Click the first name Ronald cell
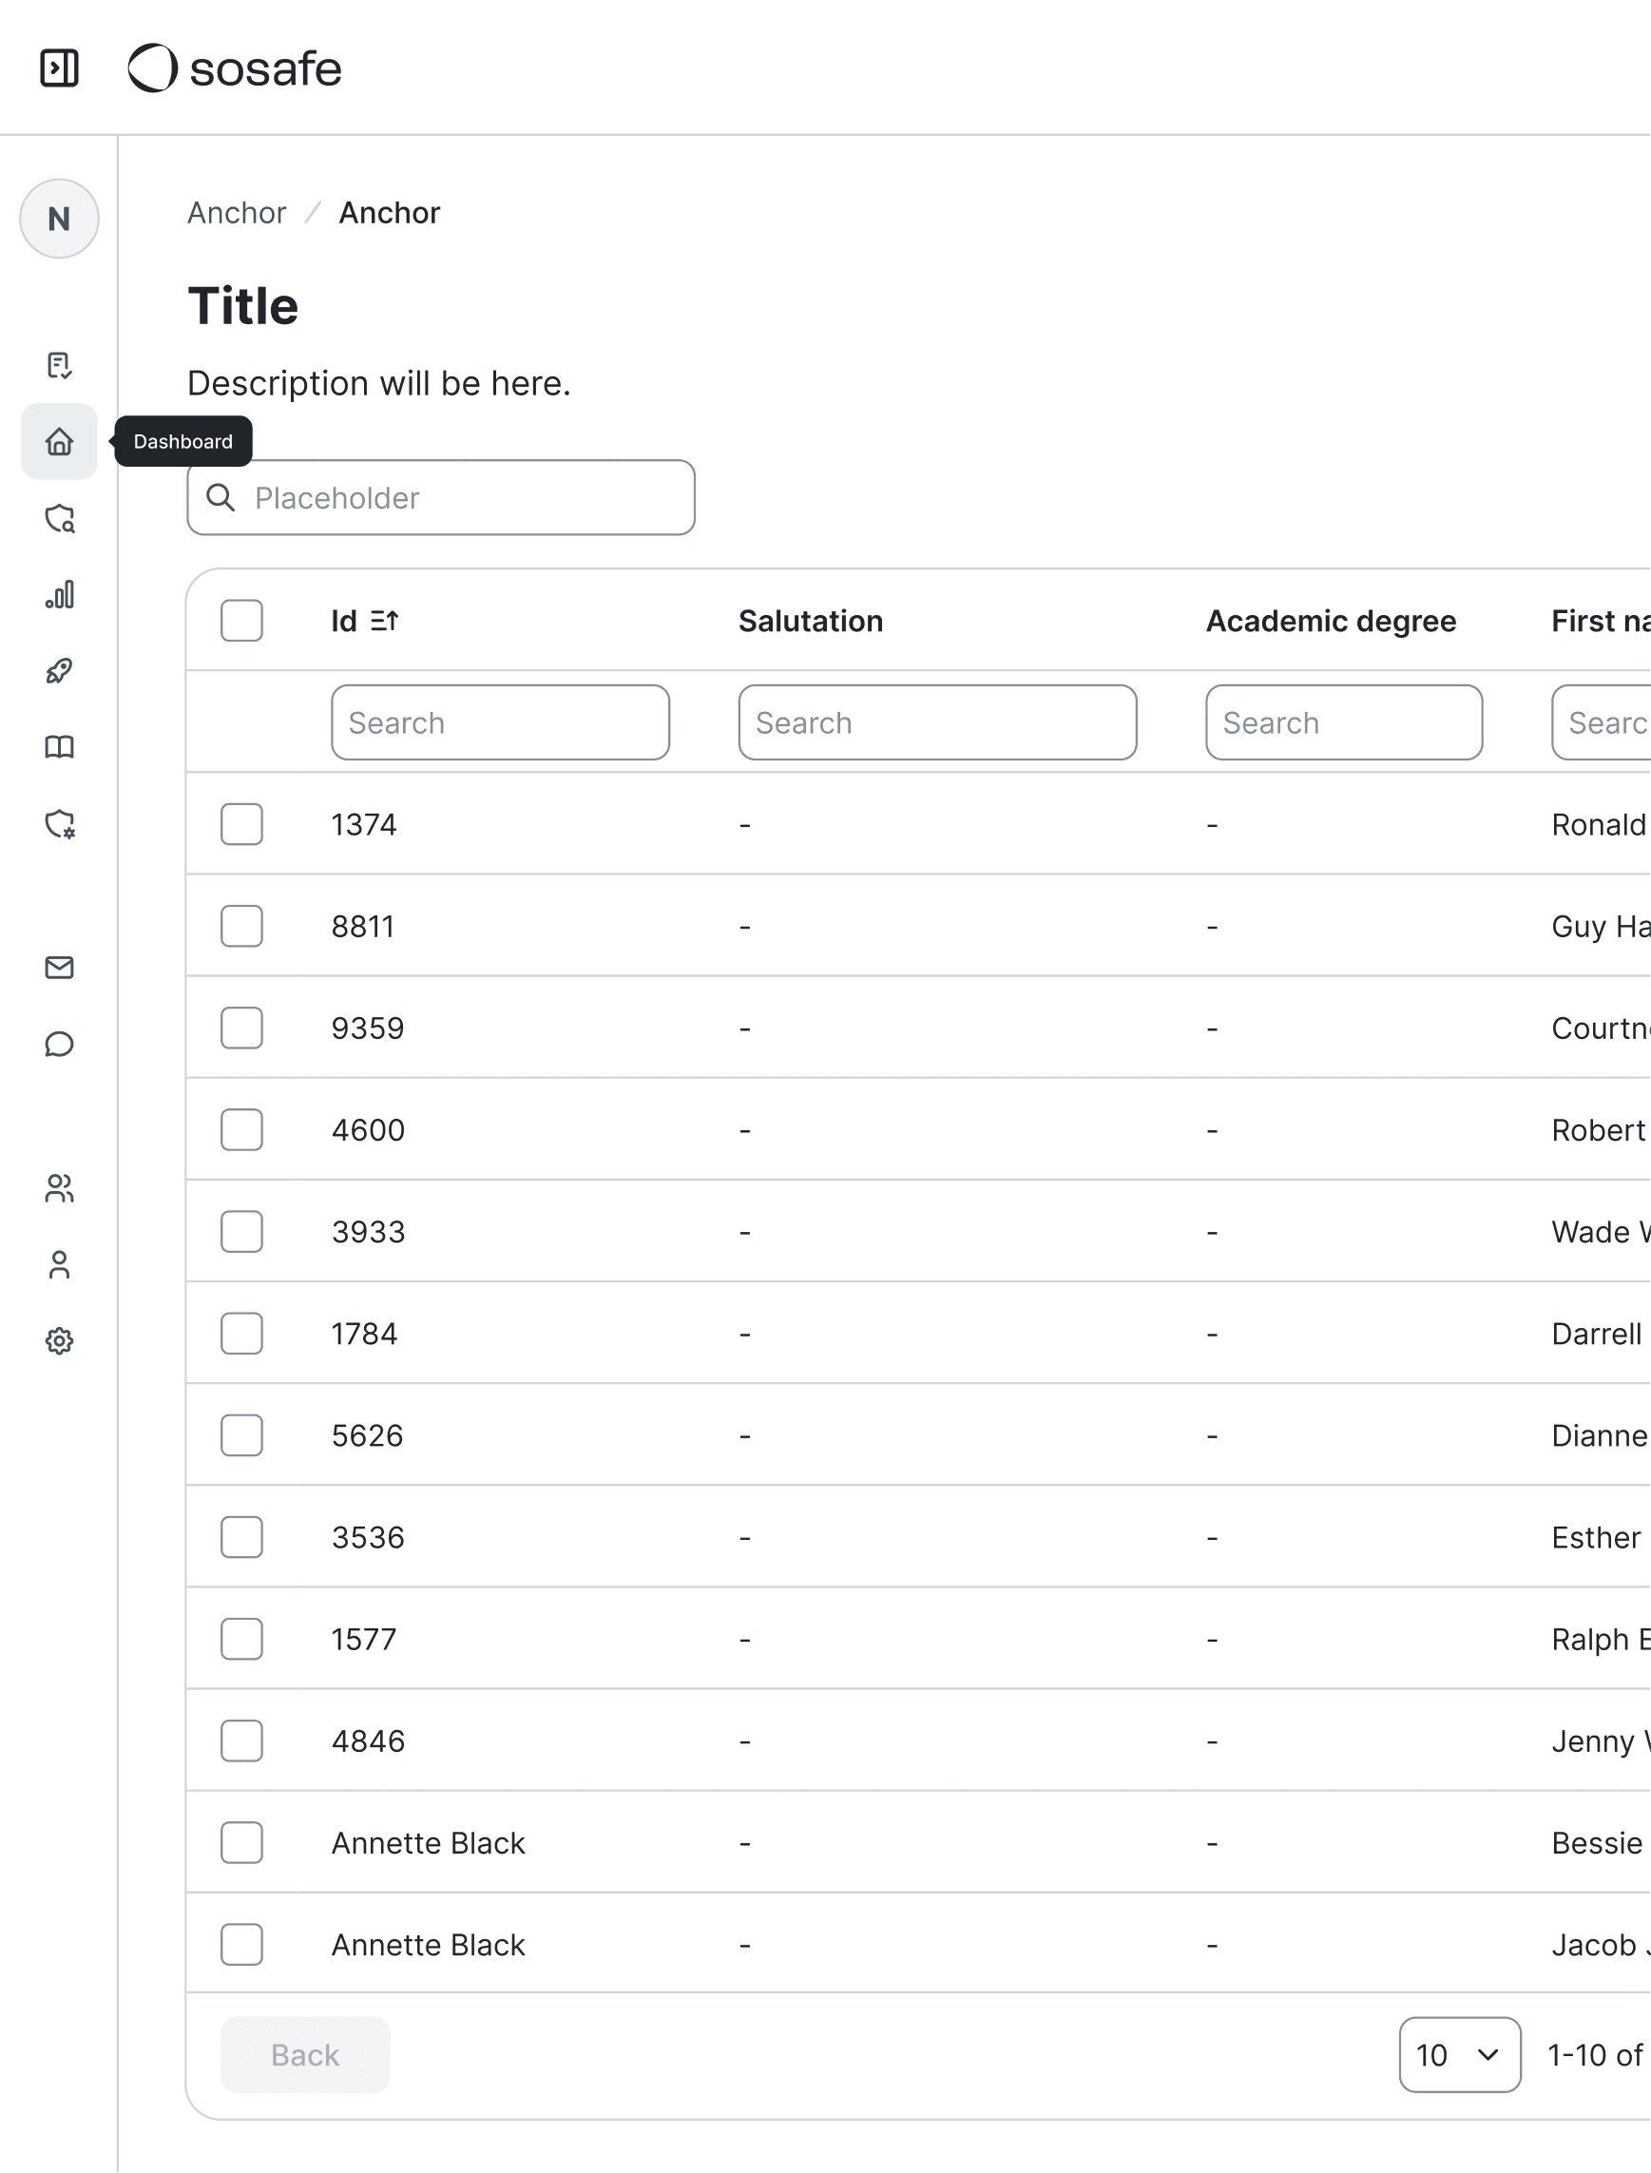This screenshot has width=1651, height=2173. pyautogui.click(x=1598, y=823)
